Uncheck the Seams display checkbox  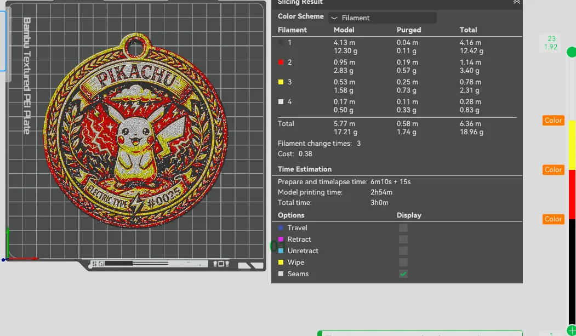[x=403, y=274]
